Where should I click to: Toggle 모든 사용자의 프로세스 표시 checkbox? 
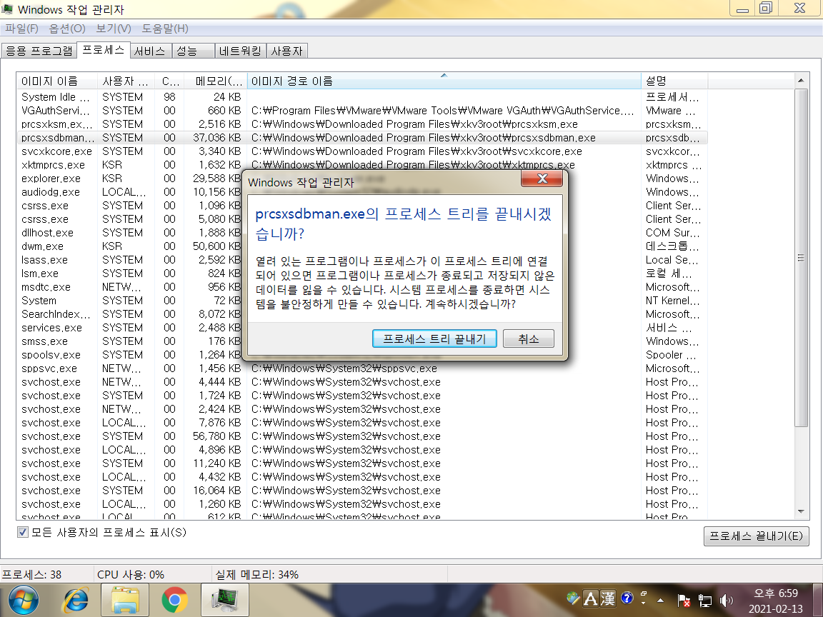(23, 532)
